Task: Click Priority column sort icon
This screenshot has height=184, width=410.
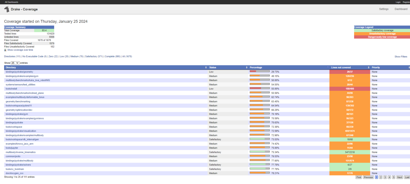Action: point(409,67)
